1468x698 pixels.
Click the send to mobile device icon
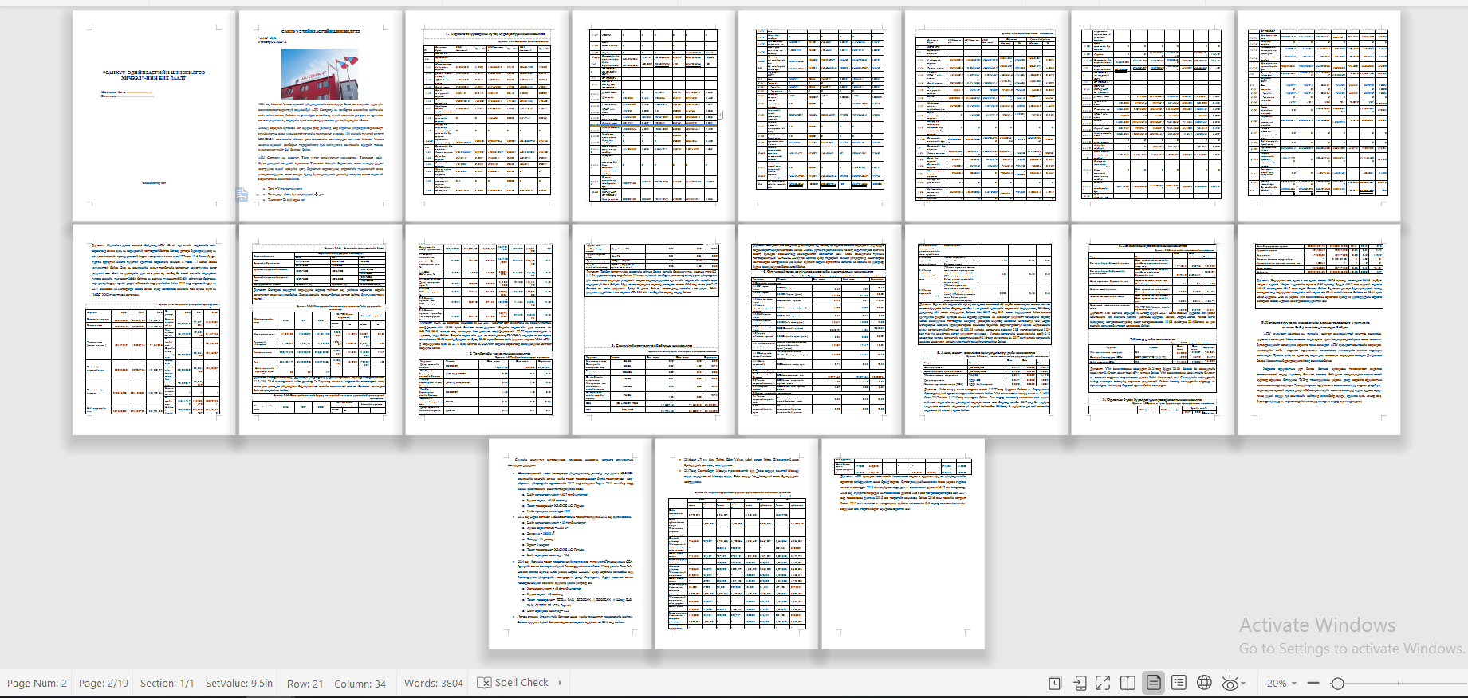tap(1080, 683)
